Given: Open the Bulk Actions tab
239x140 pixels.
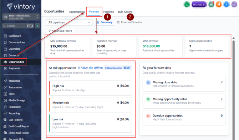Looking at the screenshot, I should tap(125, 12).
